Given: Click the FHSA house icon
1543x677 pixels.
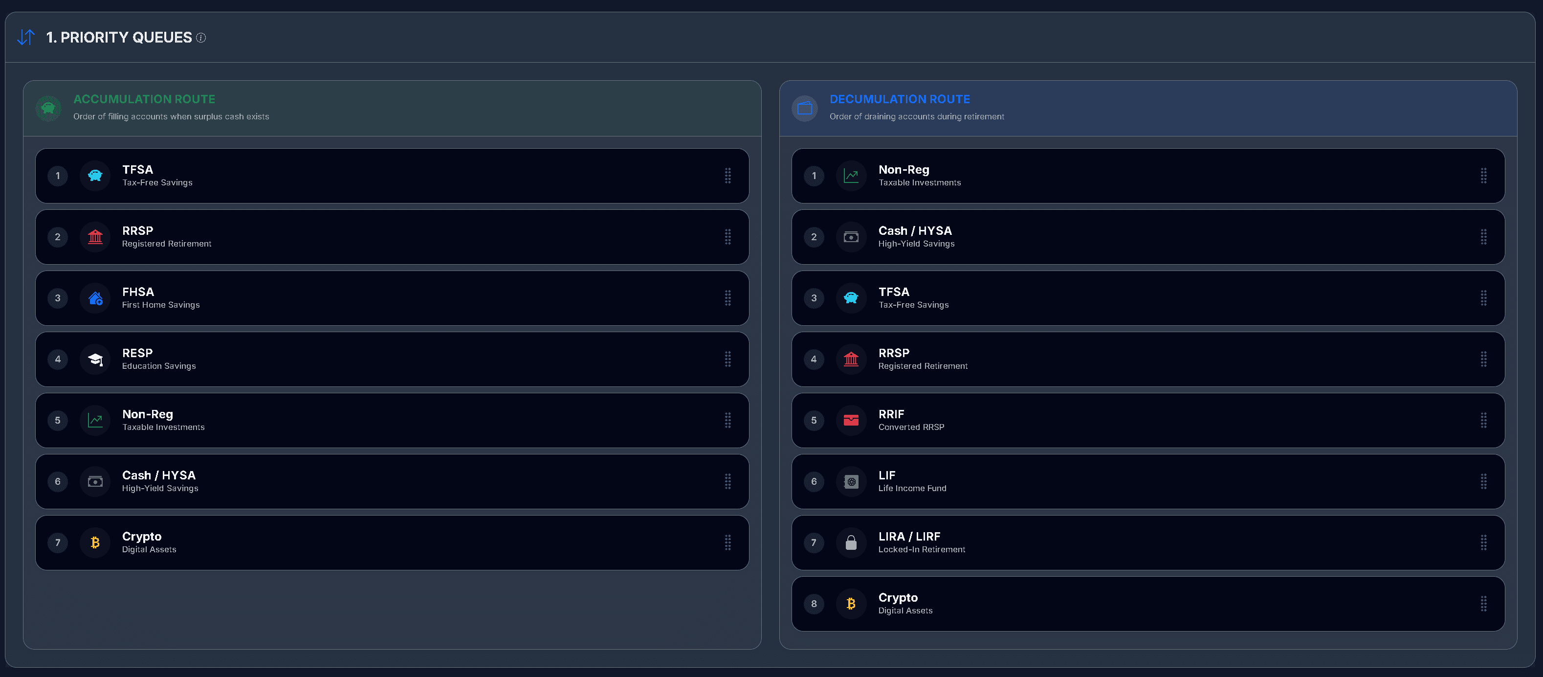Looking at the screenshot, I should (95, 298).
